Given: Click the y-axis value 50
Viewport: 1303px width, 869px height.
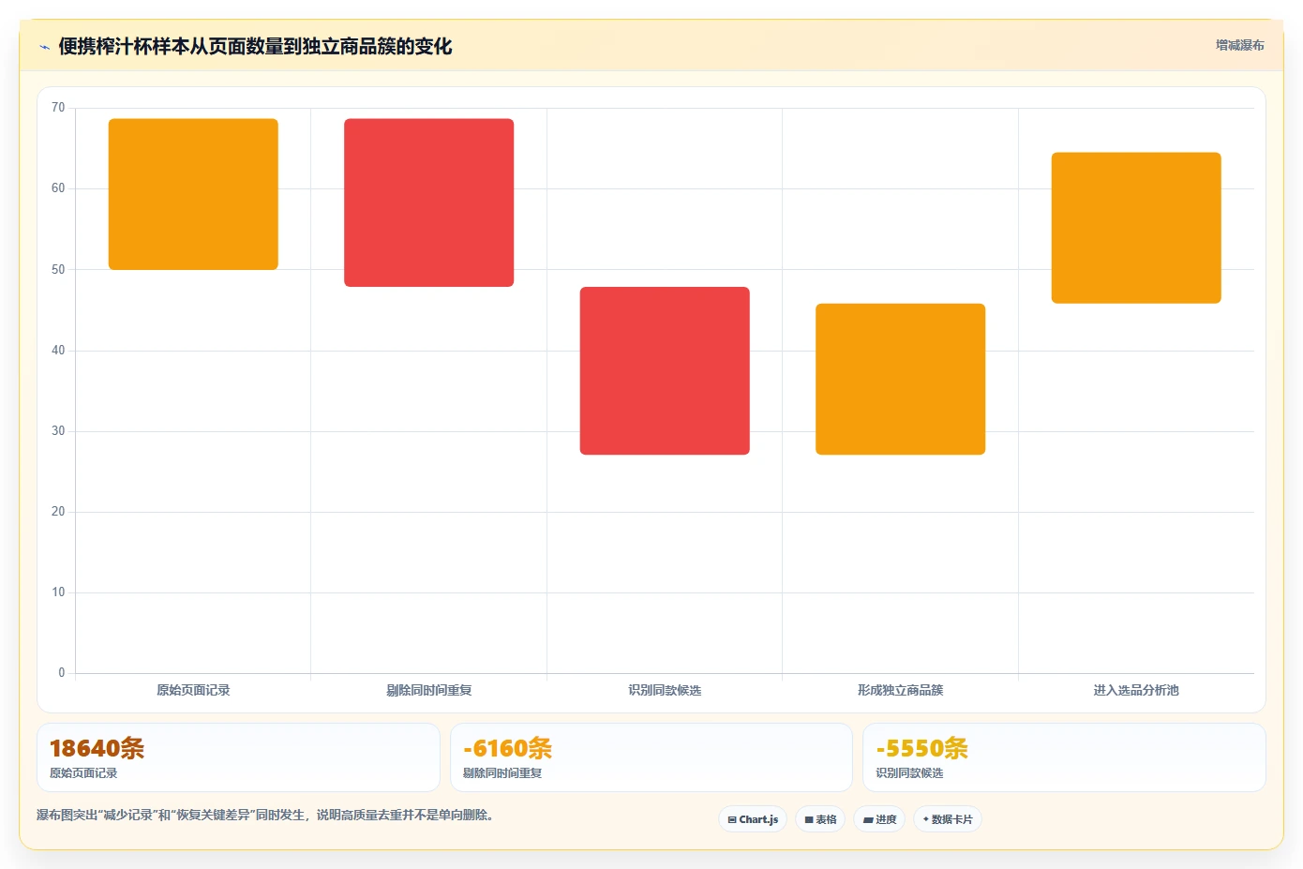Looking at the screenshot, I should click(x=58, y=270).
